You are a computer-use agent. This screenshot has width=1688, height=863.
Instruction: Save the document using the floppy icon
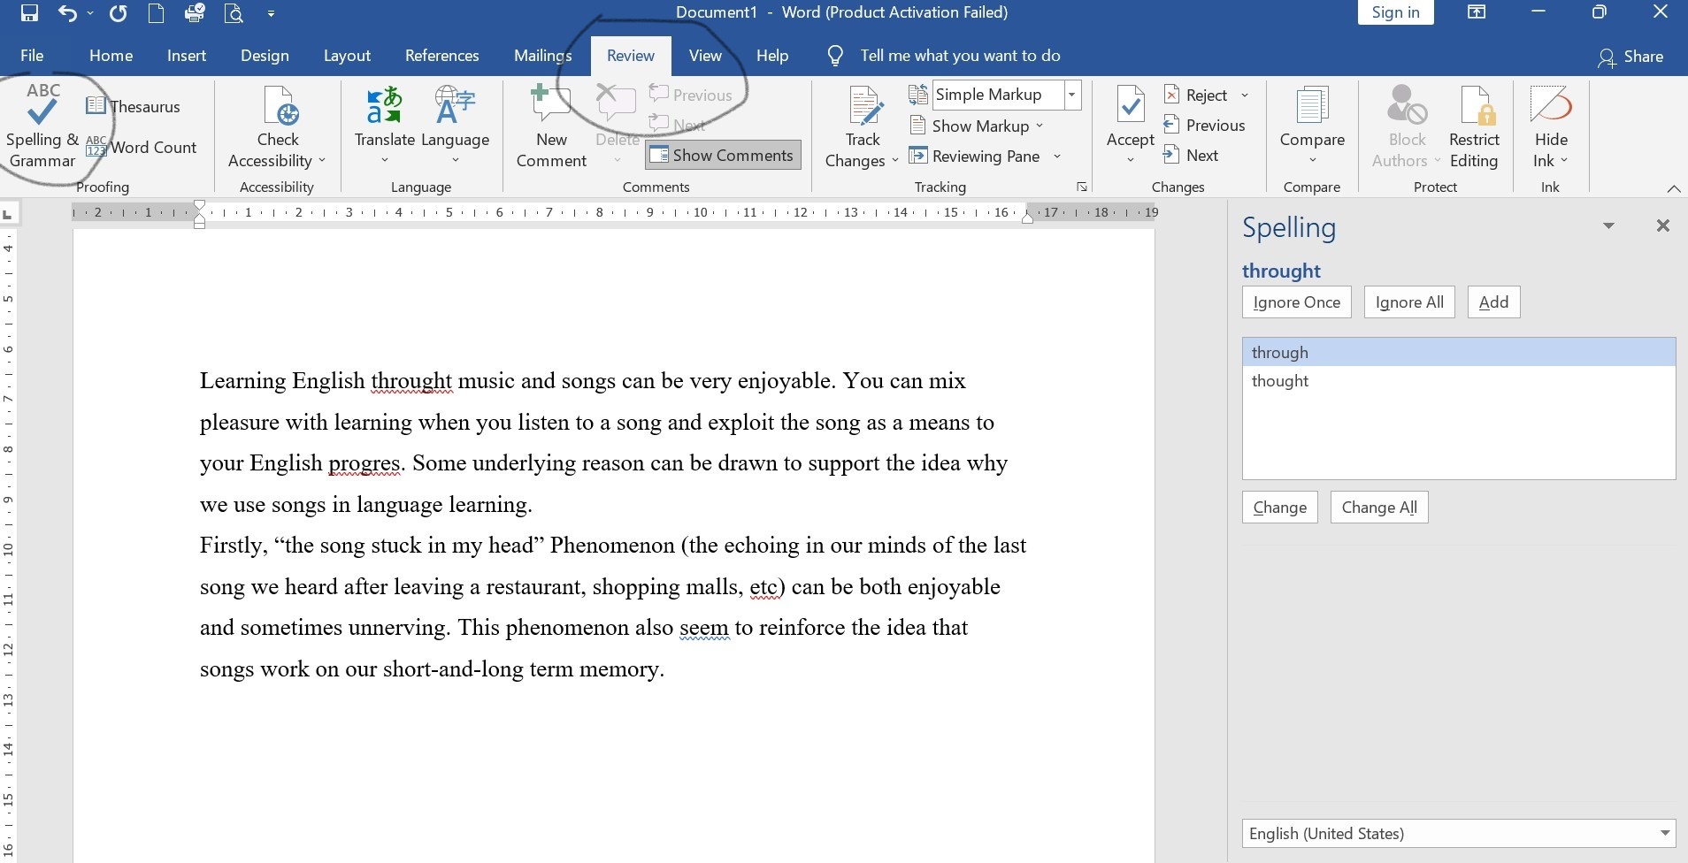pos(29,13)
